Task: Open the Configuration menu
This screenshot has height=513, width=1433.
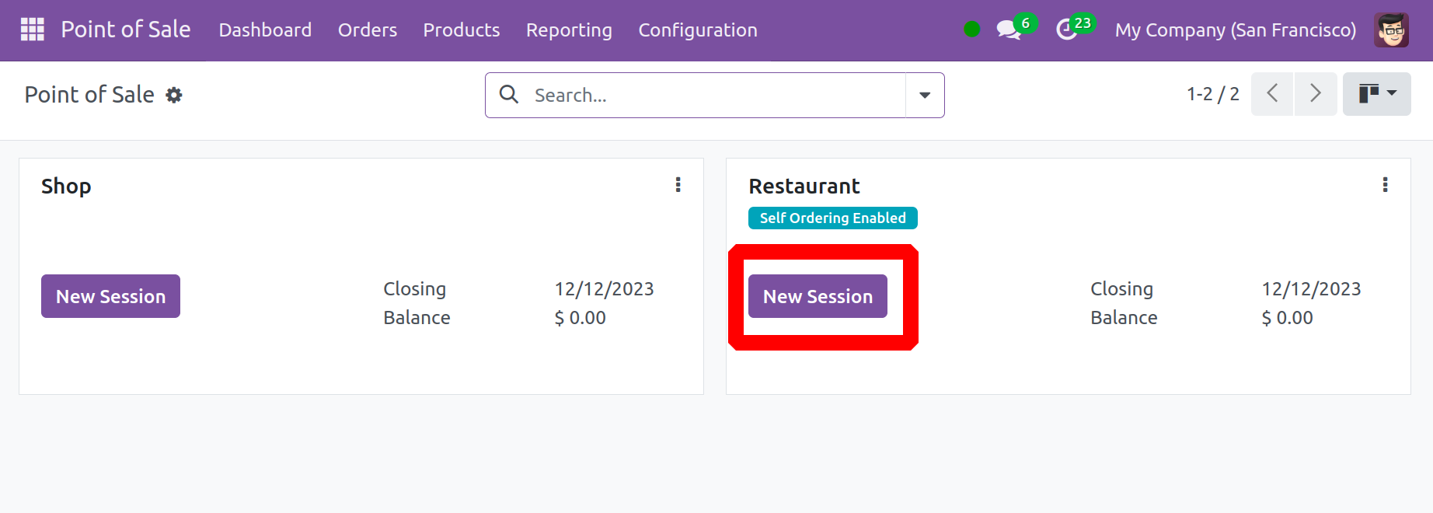Action: (697, 30)
